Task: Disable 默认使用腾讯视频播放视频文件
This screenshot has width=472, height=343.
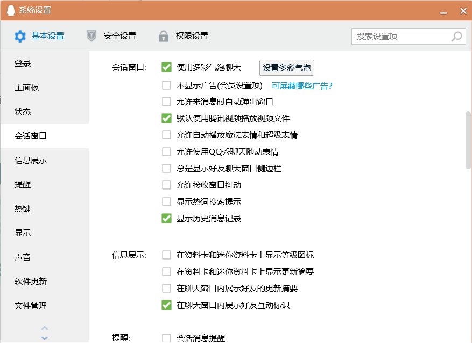Action: click(166, 118)
